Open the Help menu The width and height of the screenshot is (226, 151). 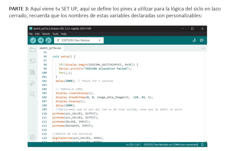click(x=64, y=34)
